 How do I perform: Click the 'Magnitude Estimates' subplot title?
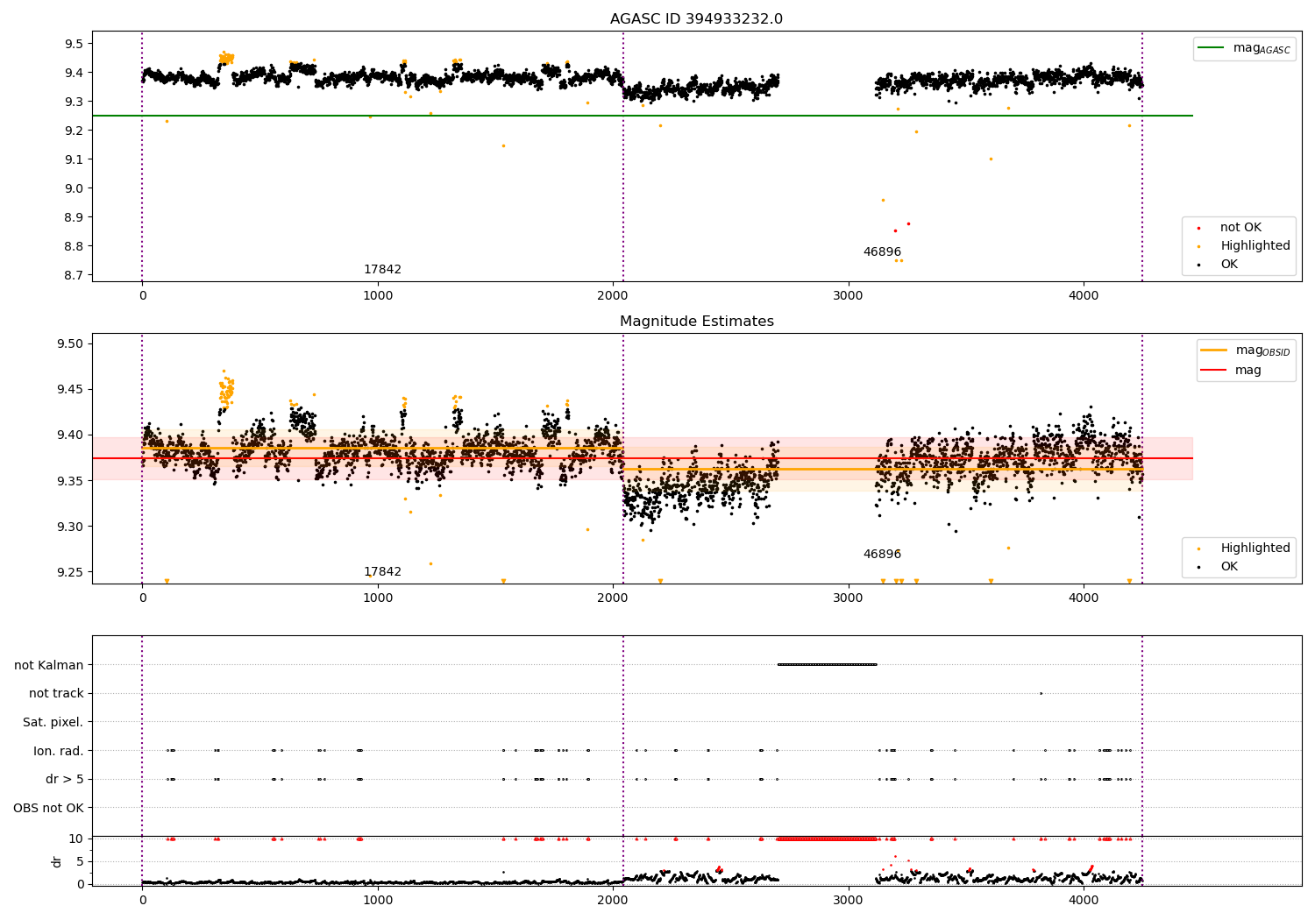696,322
